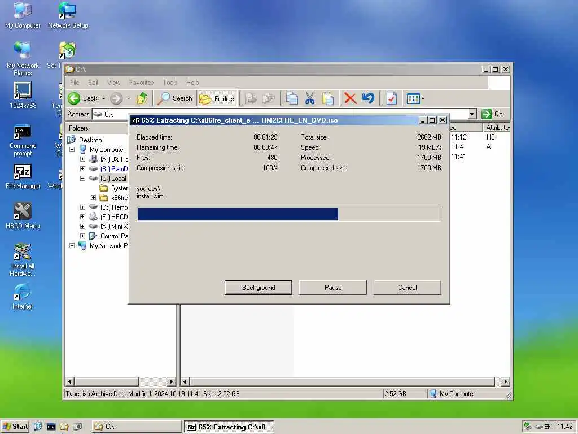Expand the (A:) floppy drive node
The height and width of the screenshot is (434, 578).
(82, 159)
